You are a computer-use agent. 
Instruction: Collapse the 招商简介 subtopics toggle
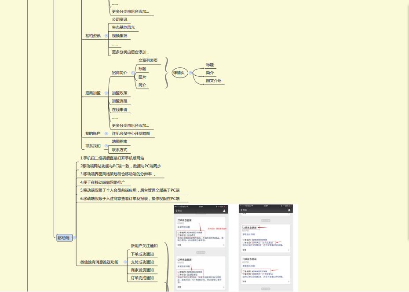(x=132, y=73)
